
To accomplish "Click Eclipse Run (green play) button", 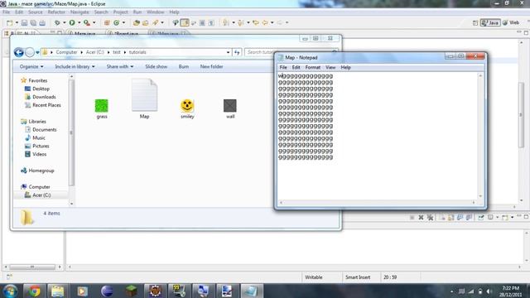I will 72,22.
